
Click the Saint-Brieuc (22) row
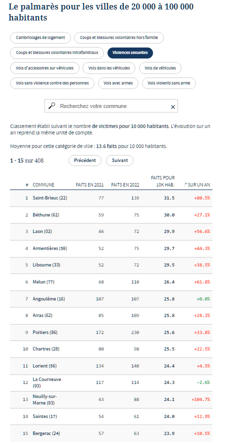coord(111,198)
